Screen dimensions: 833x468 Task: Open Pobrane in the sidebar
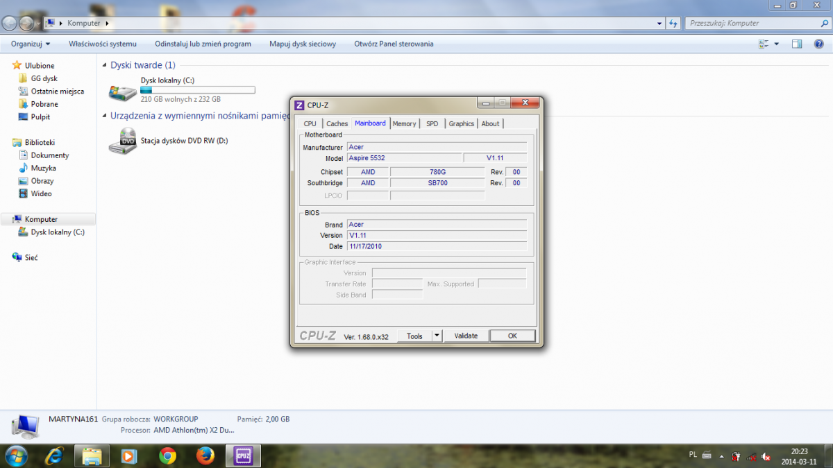(44, 104)
